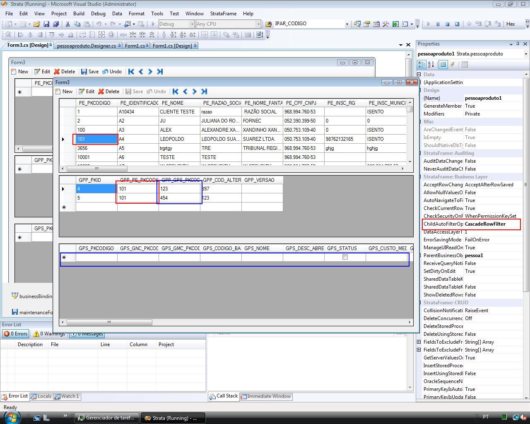
Task: Click the Save All icon in the toolbar
Action: click(55, 24)
